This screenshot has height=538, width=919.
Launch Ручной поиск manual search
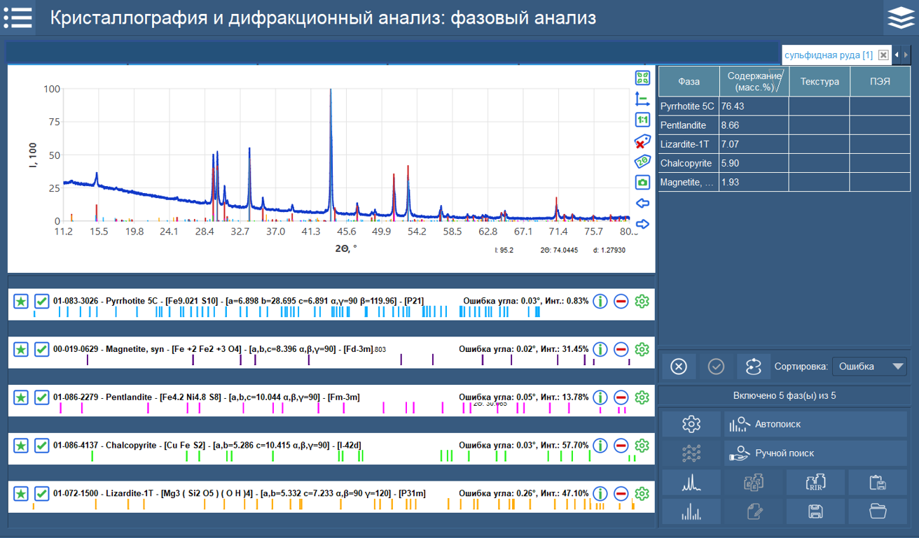[815, 453]
